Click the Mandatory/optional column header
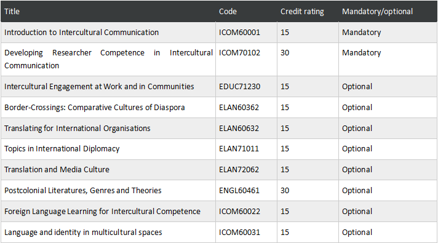This screenshot has height=243, width=438. pyautogui.click(x=377, y=12)
